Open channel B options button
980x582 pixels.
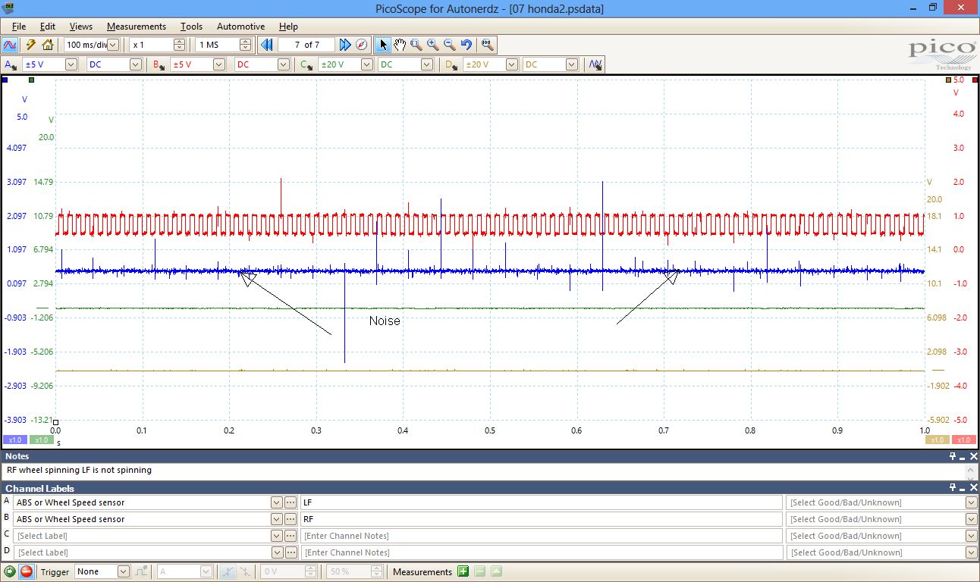click(159, 65)
